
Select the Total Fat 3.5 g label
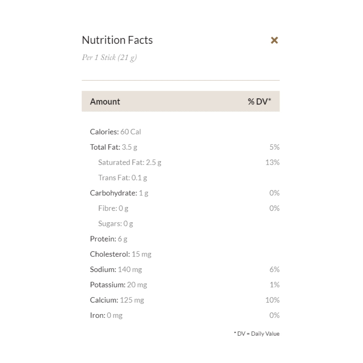[x=113, y=147]
